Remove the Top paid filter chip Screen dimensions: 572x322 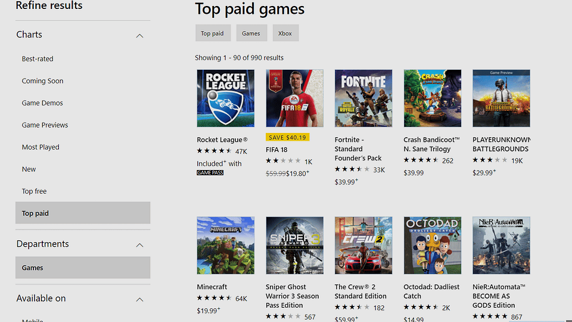pos(213,33)
